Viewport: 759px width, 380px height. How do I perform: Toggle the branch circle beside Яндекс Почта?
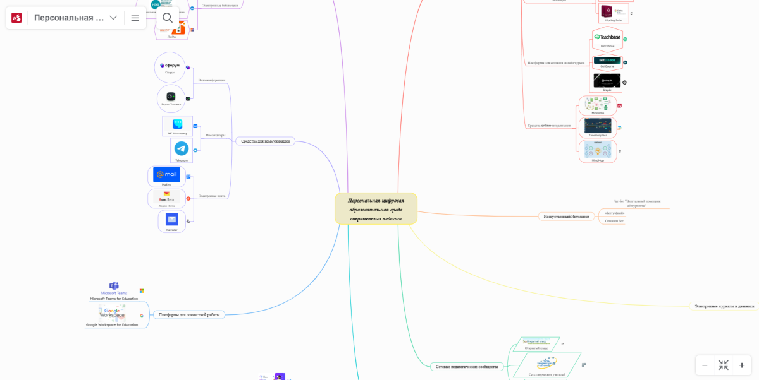click(x=188, y=198)
